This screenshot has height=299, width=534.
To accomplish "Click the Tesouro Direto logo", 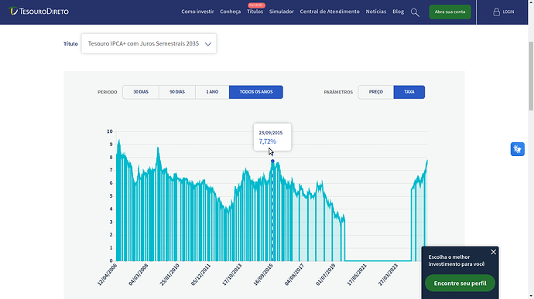I will [39, 12].
